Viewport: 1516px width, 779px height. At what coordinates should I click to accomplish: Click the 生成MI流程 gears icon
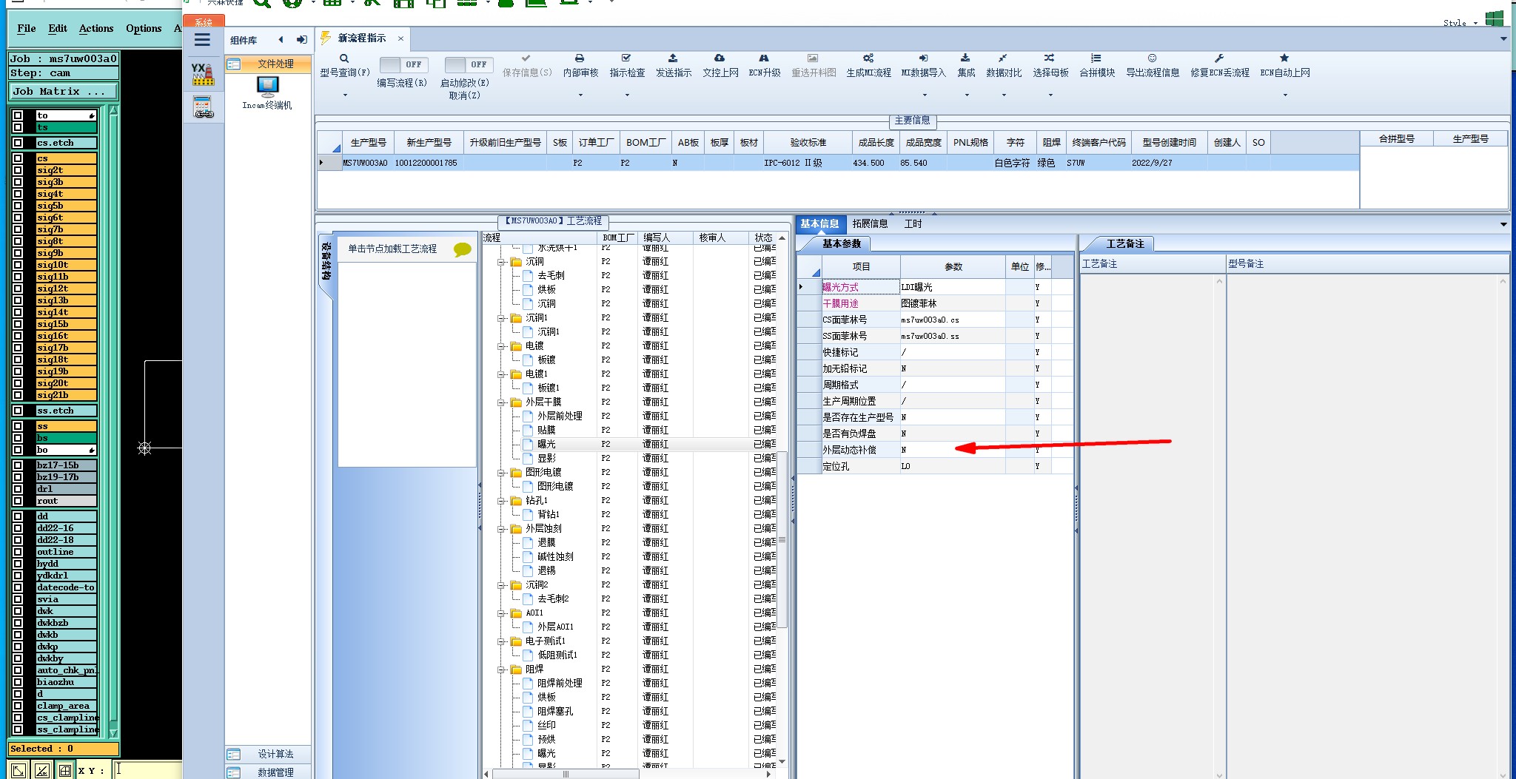868,58
